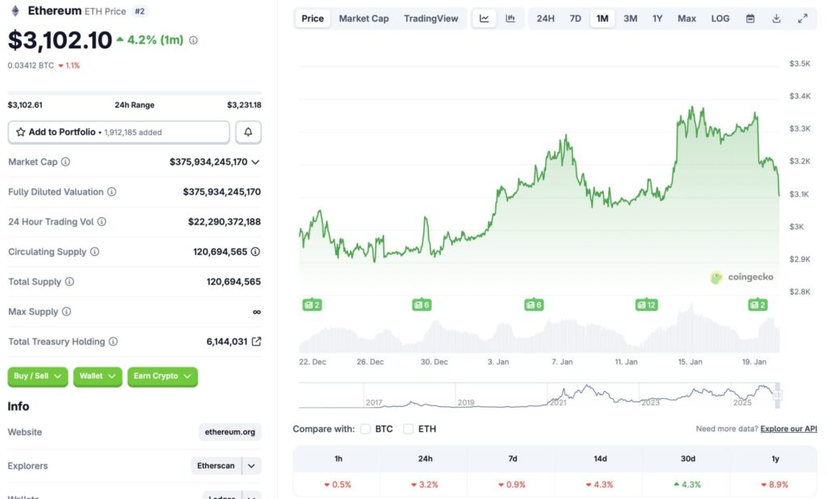Visit the ethereum.org website link
This screenshot has width=827, height=499.
point(229,433)
